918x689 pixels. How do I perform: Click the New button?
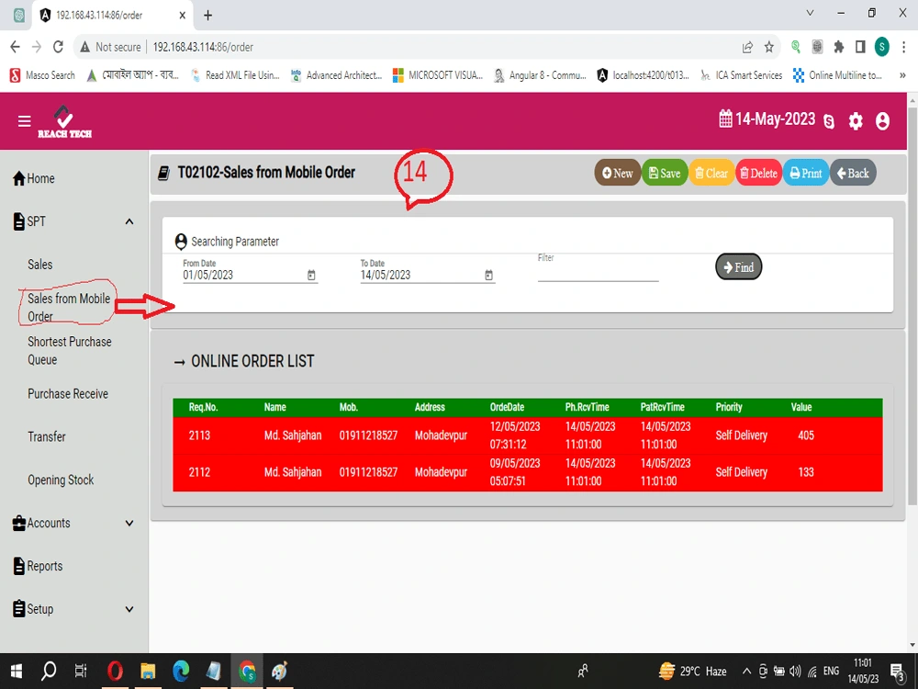click(x=618, y=173)
